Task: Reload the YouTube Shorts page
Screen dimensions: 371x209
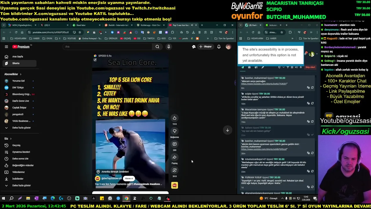Action: tap(16, 32)
